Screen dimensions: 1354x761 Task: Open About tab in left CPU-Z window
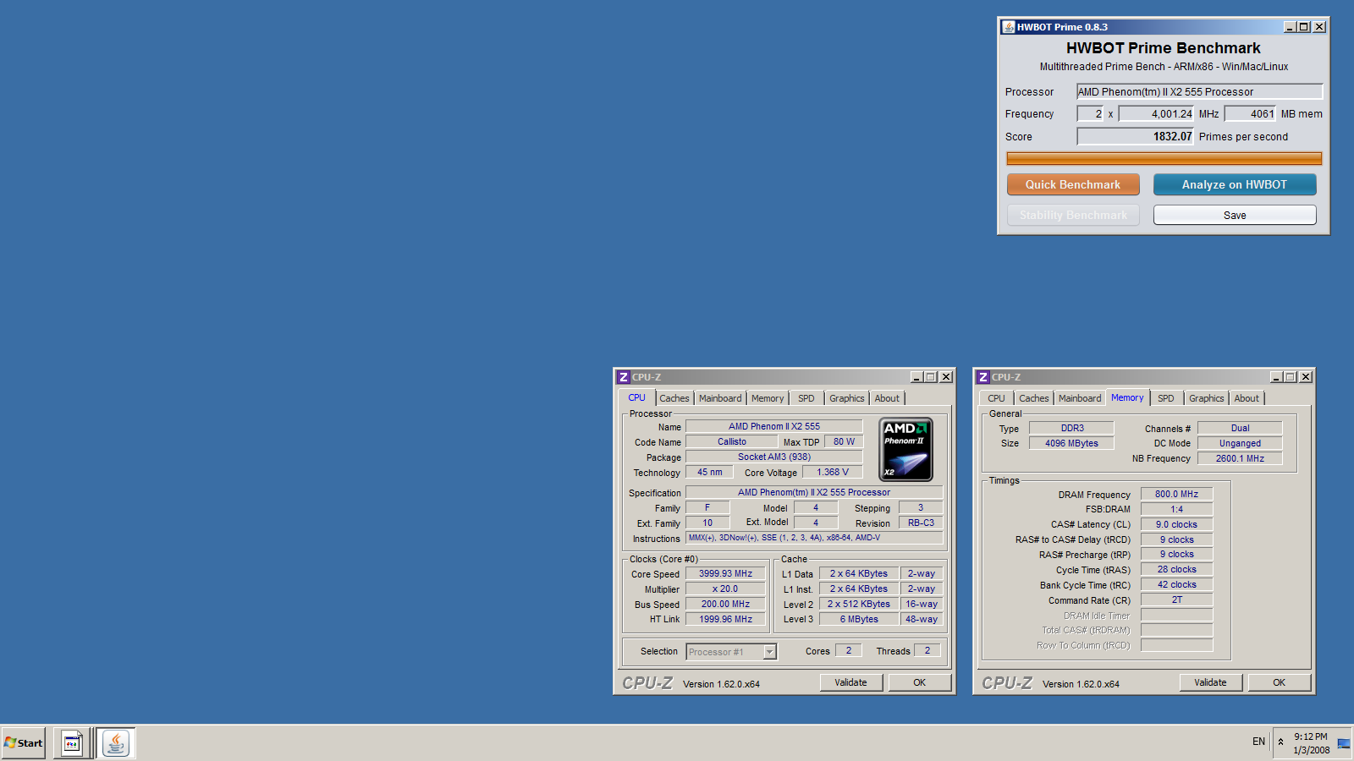click(887, 398)
